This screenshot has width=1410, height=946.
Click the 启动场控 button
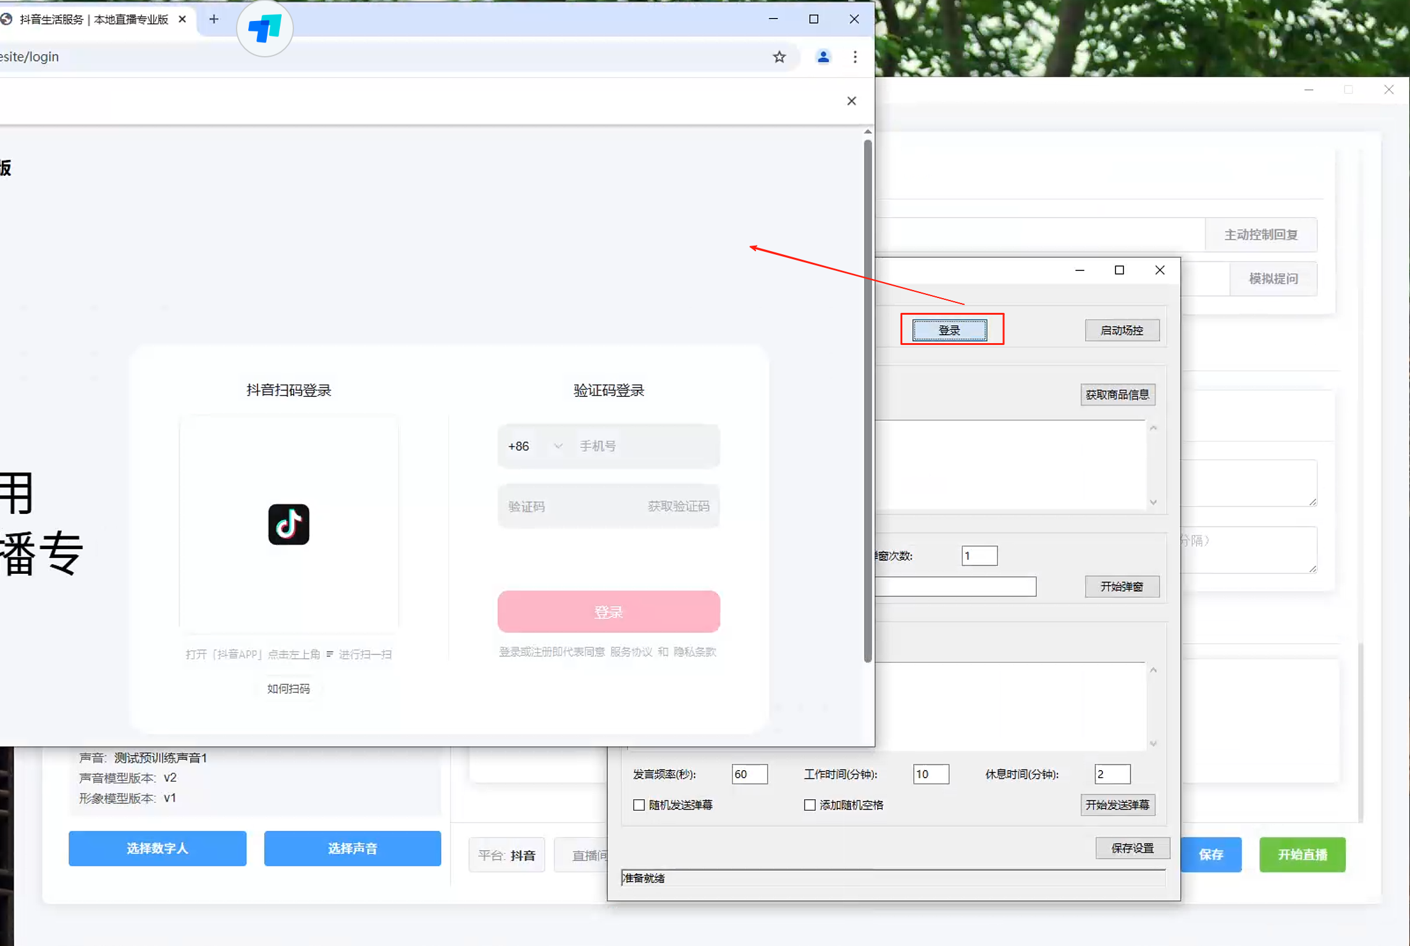[1122, 330]
